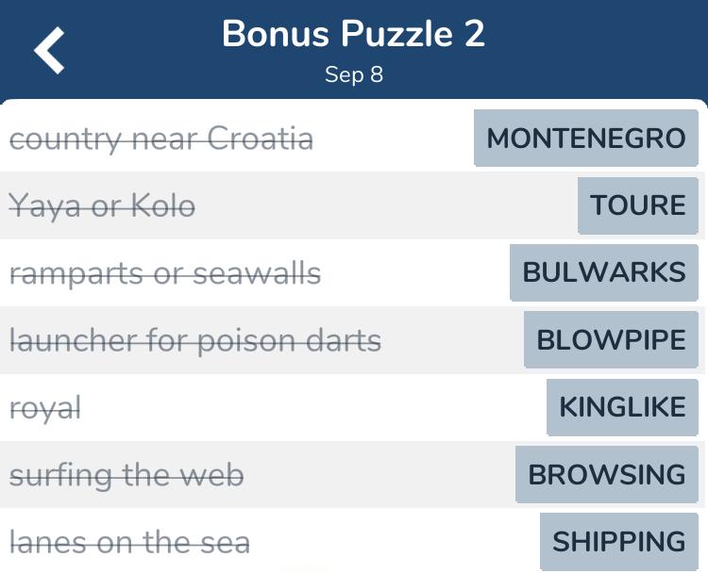Viewport: 708px width, 573px height.
Task: Select the MONTENEGRO answer tile
Action: (586, 138)
